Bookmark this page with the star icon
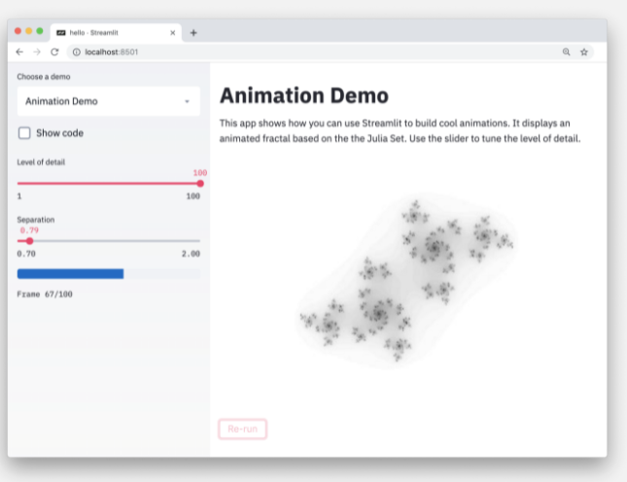Image resolution: width=627 pixels, height=482 pixels. pos(584,52)
